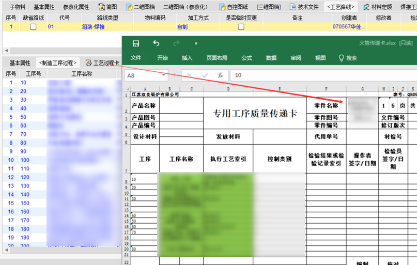Image resolution: width=417 pixels, height=265 pixels.
Task: Click the 执行工艺索引 header cell
Action: (228, 159)
